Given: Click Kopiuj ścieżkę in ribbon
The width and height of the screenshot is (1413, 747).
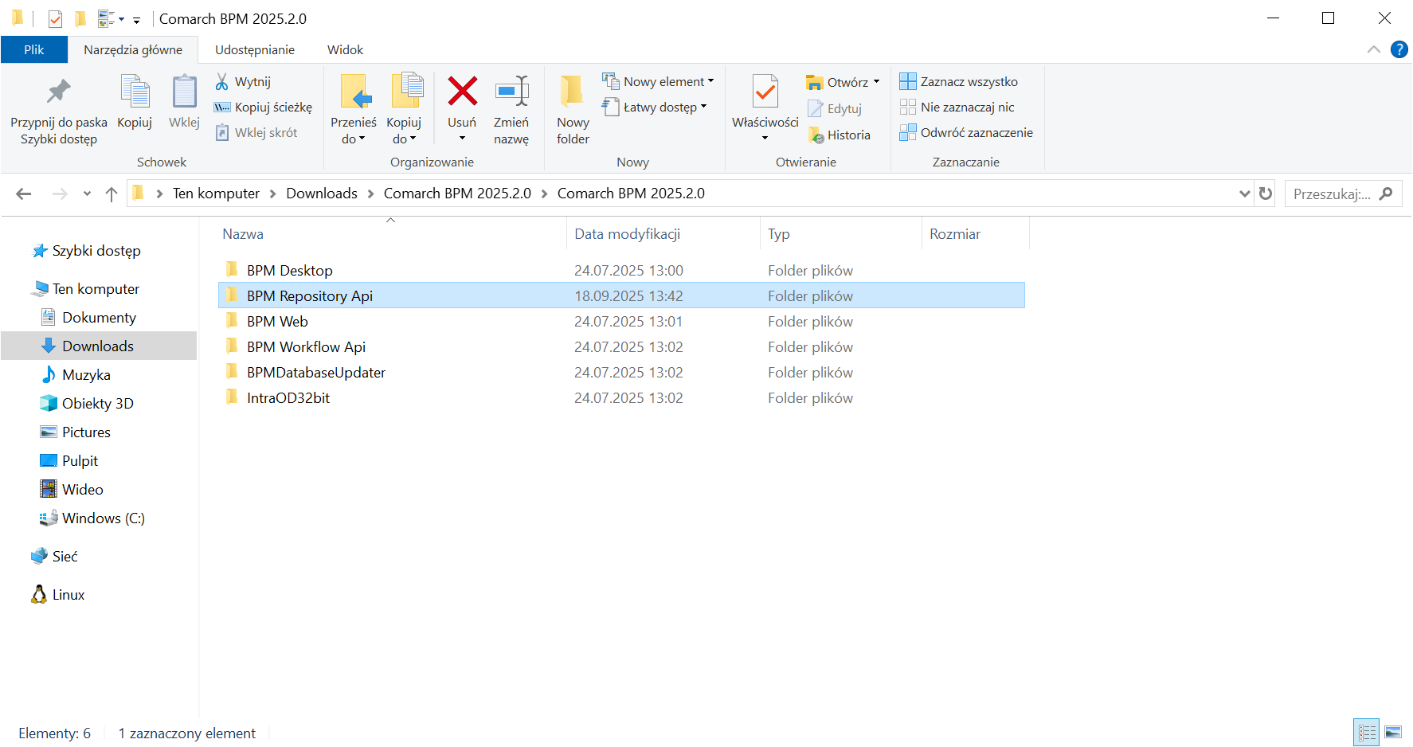Looking at the screenshot, I should [264, 107].
